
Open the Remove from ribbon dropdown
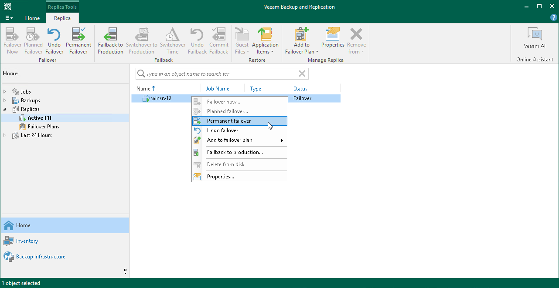pyautogui.click(x=356, y=41)
